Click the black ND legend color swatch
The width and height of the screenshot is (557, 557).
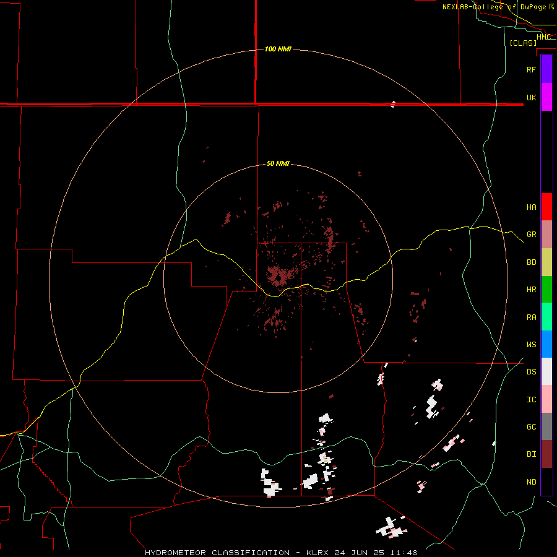click(546, 481)
